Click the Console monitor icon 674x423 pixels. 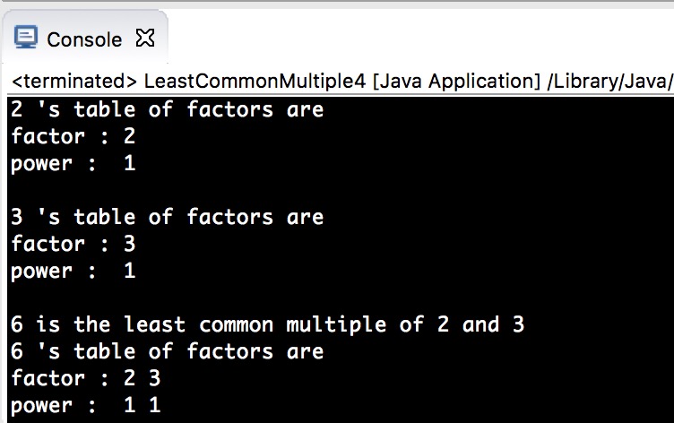point(25,37)
